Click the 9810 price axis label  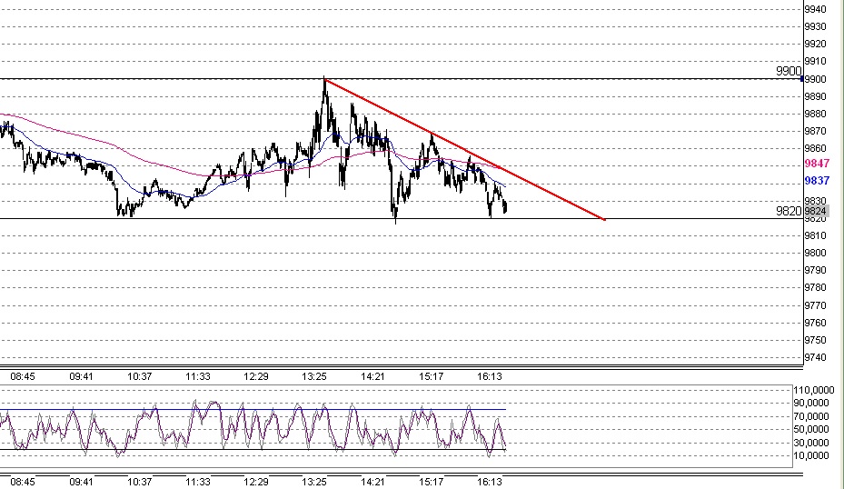(815, 235)
